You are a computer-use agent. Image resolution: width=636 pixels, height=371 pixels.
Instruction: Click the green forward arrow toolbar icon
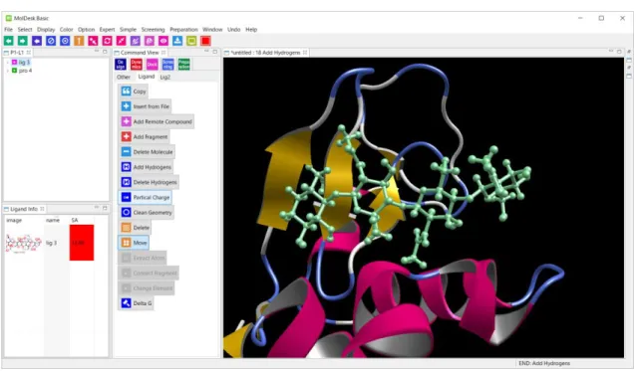23,41
